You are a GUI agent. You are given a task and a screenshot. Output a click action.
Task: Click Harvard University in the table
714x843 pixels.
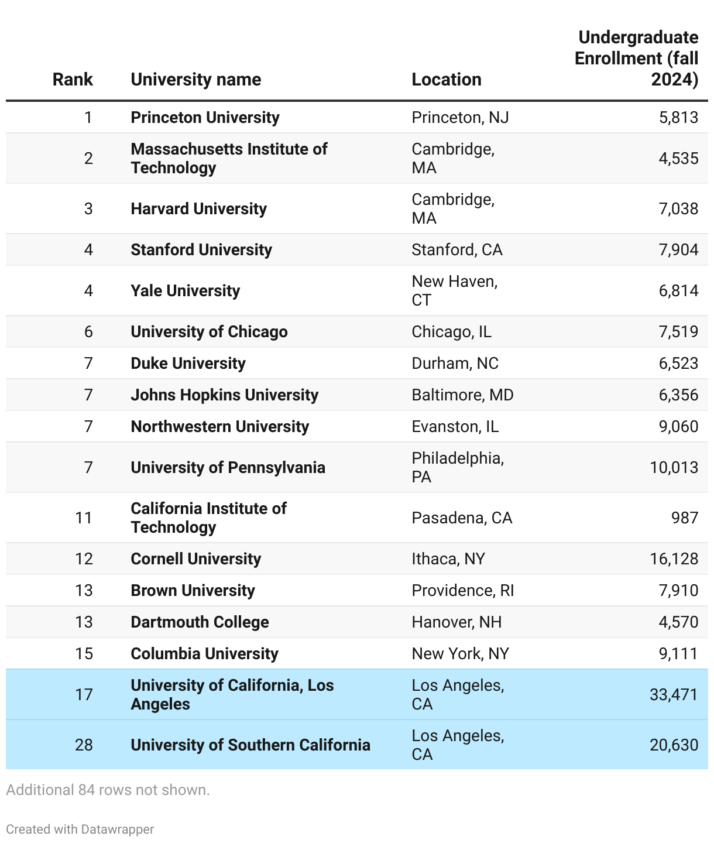(x=199, y=209)
